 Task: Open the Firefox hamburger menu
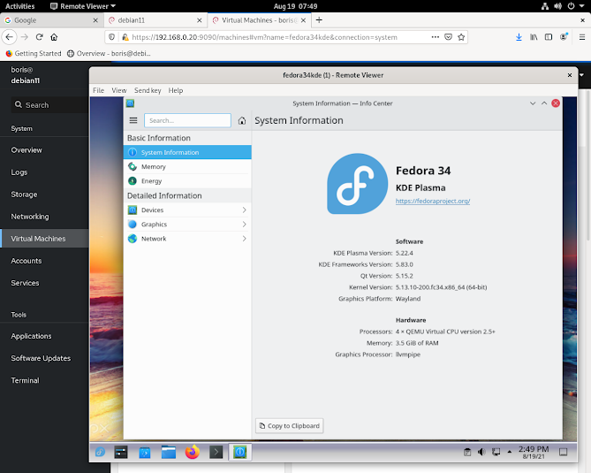pos(582,37)
